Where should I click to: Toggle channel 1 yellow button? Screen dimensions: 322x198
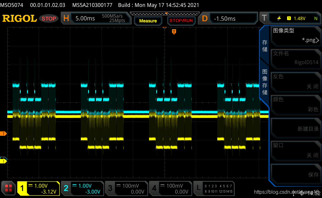[x=38, y=188]
